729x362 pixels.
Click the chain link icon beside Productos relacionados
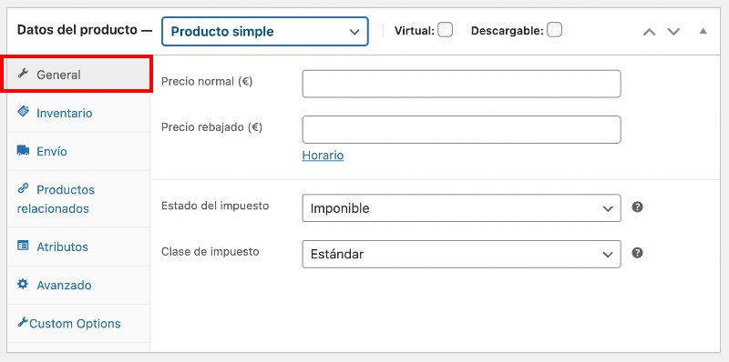(23, 188)
